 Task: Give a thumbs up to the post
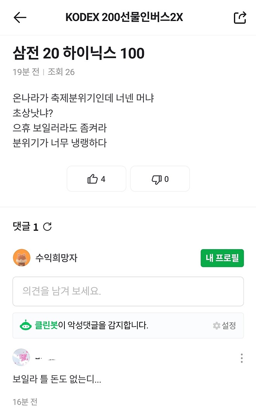(96, 179)
